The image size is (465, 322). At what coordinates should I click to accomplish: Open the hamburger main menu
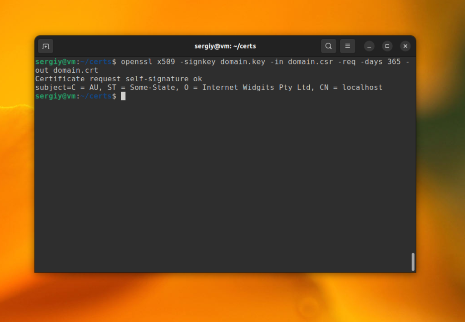pyautogui.click(x=347, y=46)
